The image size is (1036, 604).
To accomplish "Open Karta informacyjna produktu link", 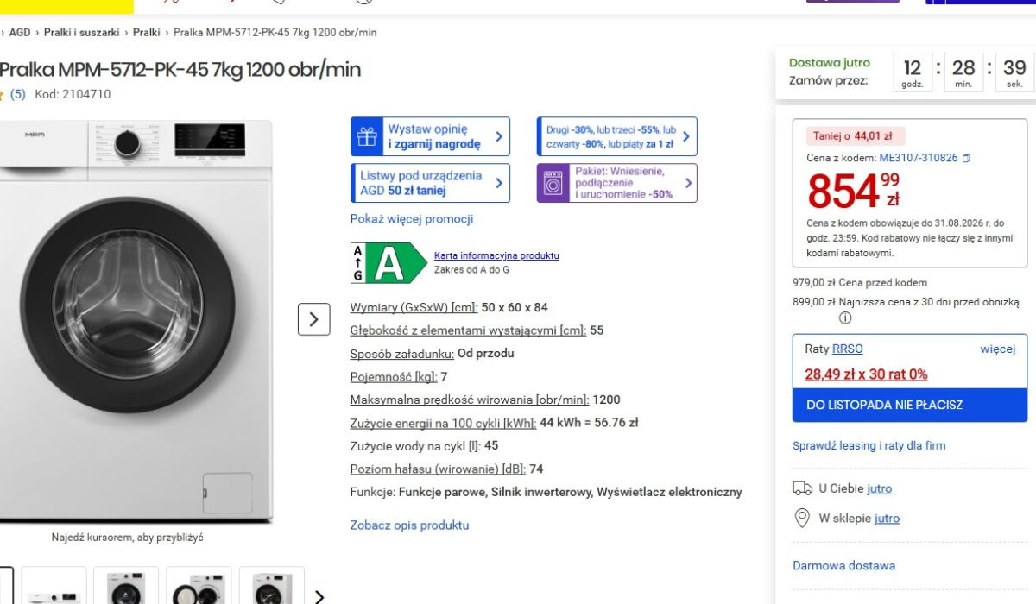I will (496, 255).
